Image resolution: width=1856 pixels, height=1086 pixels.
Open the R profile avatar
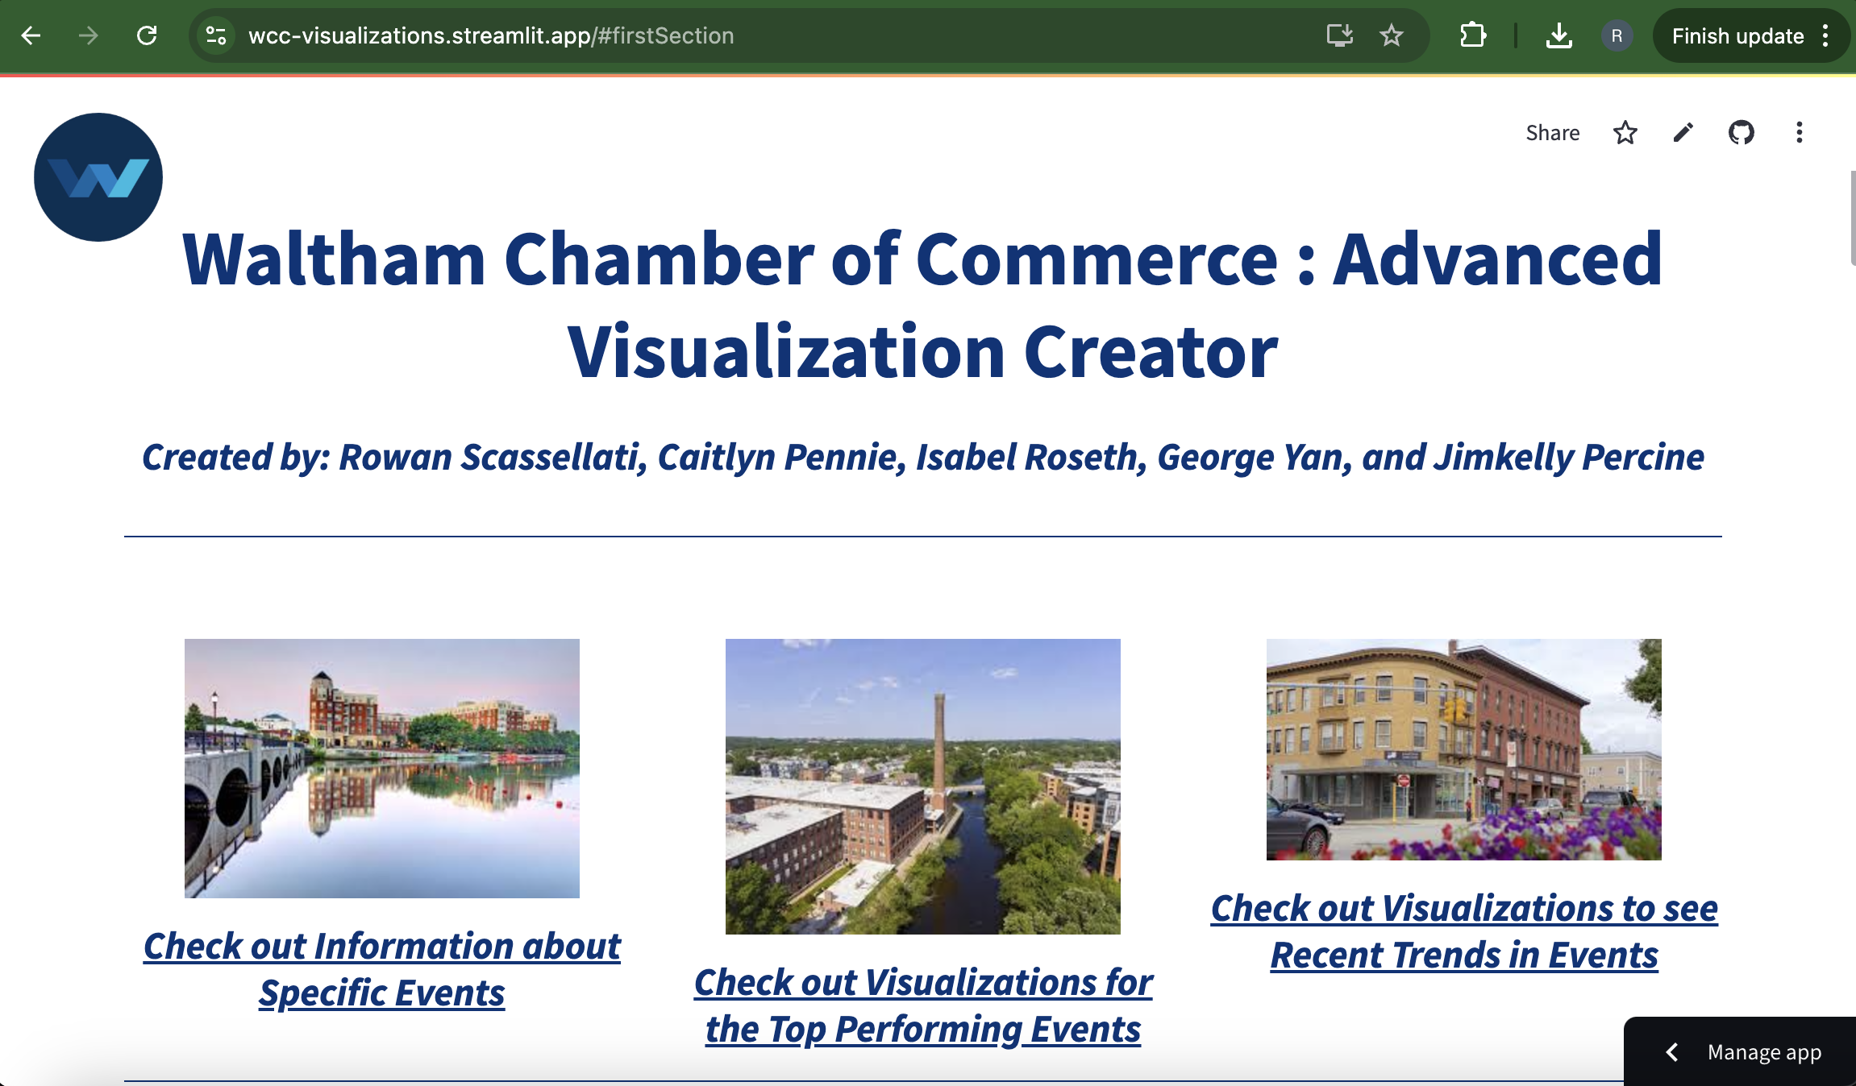click(x=1617, y=35)
